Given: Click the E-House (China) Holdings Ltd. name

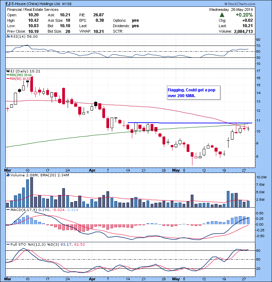Looking at the screenshot, I should 36,4.
